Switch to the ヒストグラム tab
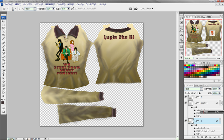224x140 pixels. (x=201, y=17)
